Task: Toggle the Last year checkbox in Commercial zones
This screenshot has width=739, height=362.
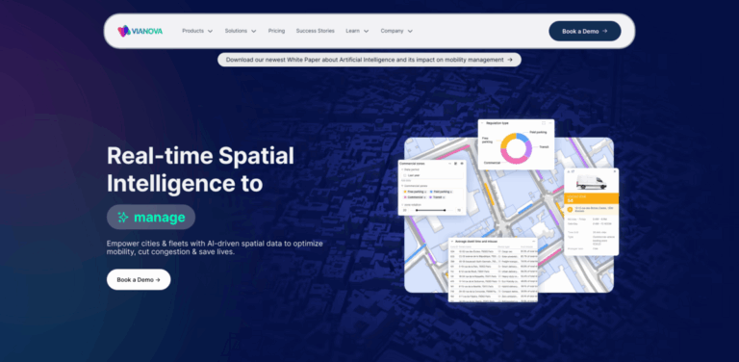Action: [x=404, y=175]
